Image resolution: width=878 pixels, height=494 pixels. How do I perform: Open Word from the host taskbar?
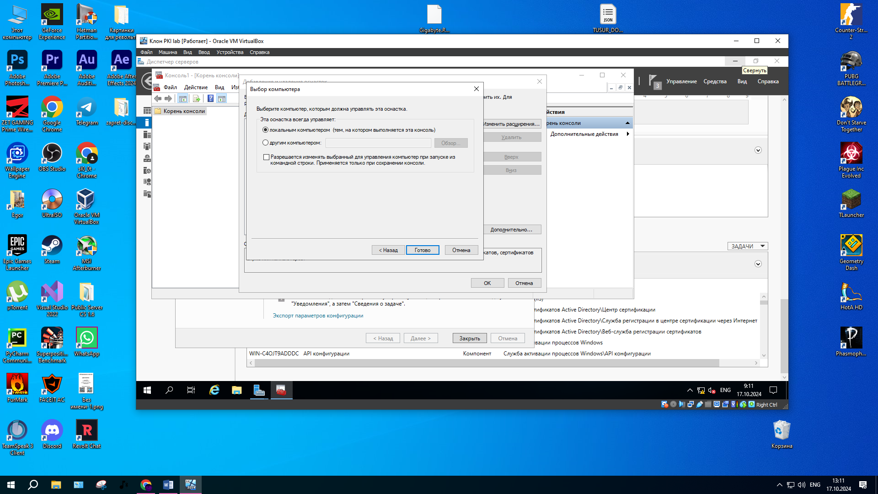(168, 485)
